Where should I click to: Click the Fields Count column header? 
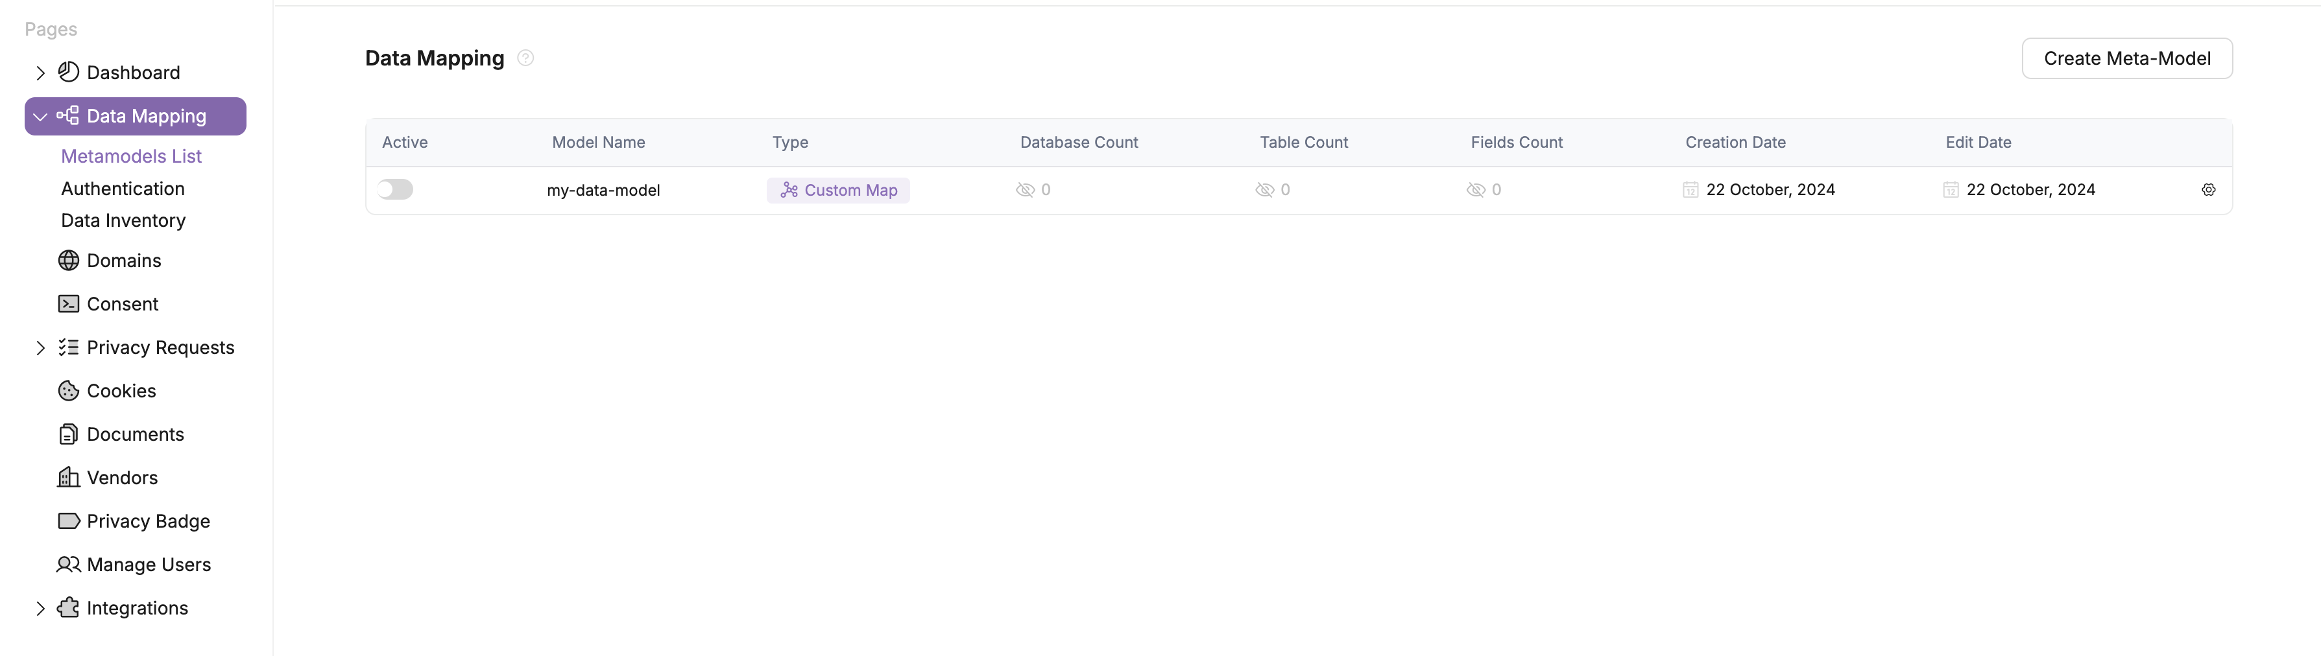coord(1517,142)
